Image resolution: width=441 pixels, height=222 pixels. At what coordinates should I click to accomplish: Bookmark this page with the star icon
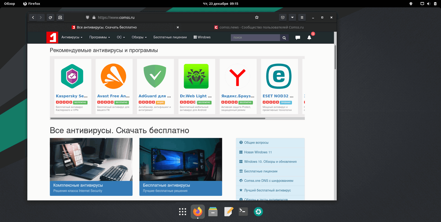(257, 18)
